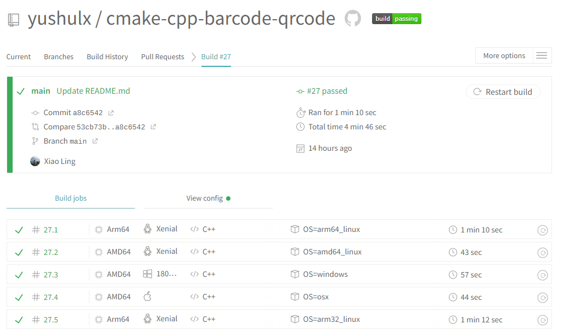Click Xiao Ling's avatar thumbnail
563x335 pixels.
click(35, 161)
